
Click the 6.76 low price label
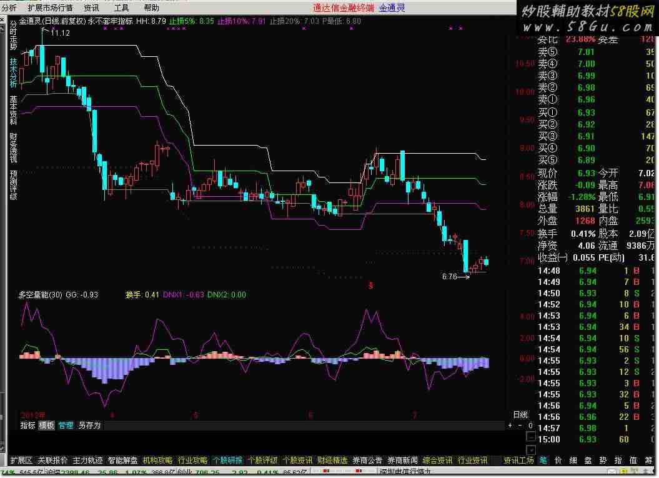pos(449,277)
